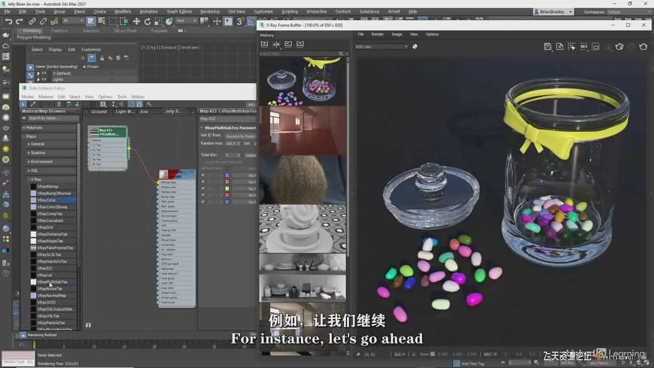Image resolution: width=654 pixels, height=368 pixels.
Task: Activate the Select Object tool
Action: pyautogui.click(x=90, y=21)
